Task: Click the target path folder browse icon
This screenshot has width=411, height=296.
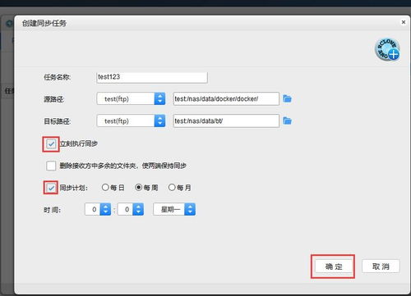Action: click(287, 121)
